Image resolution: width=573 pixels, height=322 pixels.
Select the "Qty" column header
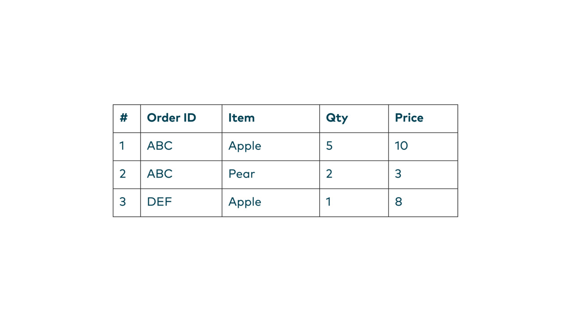tap(354, 119)
